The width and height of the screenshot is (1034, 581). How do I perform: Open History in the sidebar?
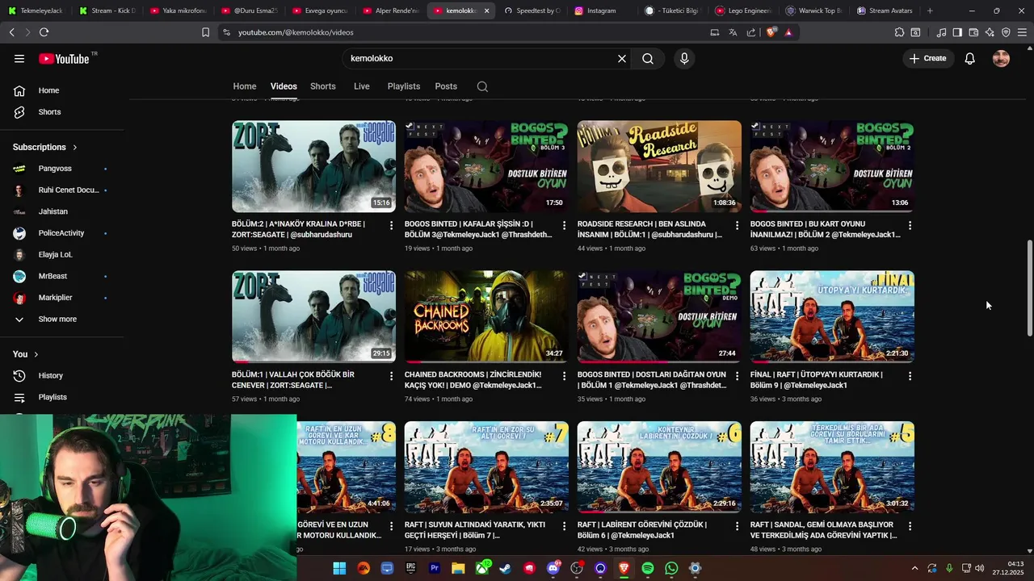(61, 375)
